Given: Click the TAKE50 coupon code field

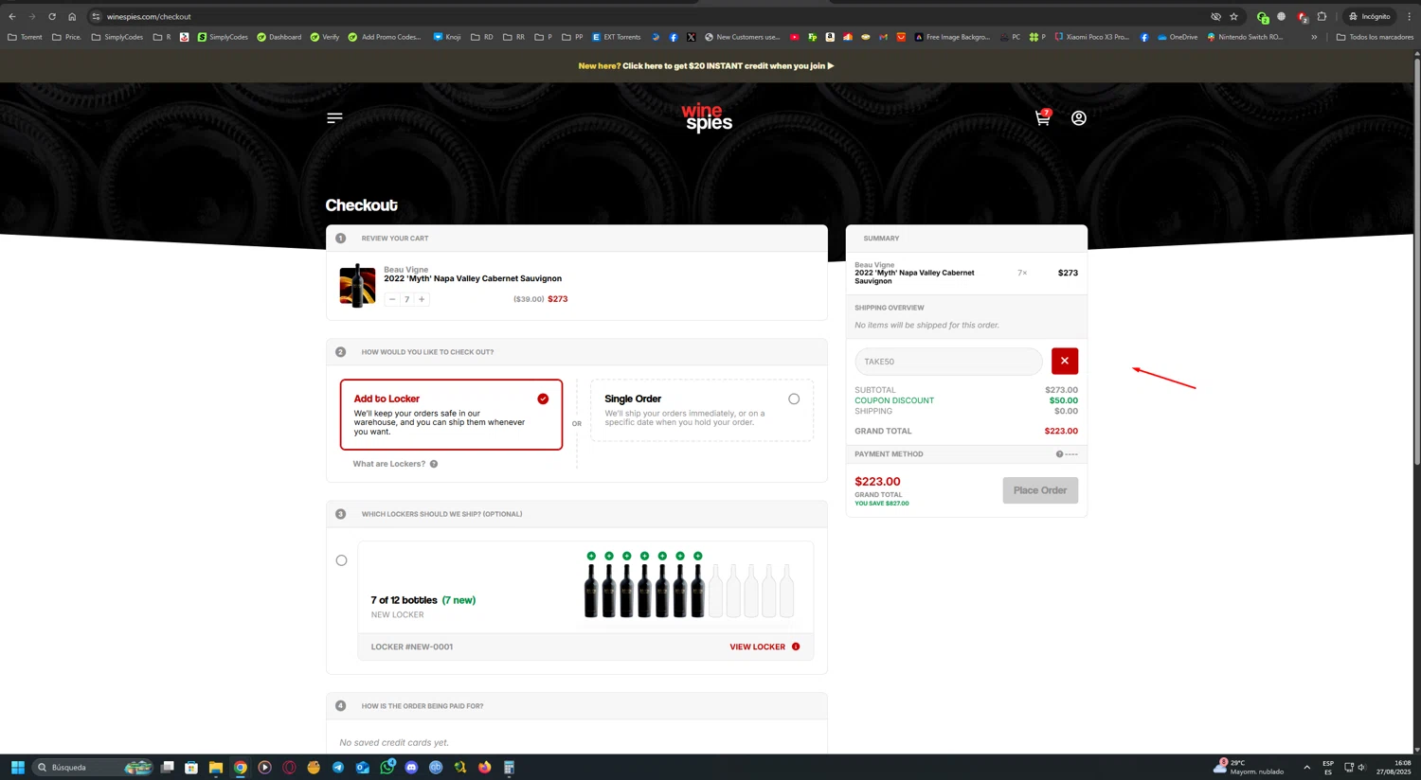Looking at the screenshot, I should (948, 362).
